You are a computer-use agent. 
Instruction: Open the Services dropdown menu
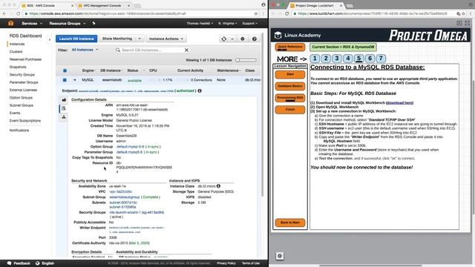pos(31,23)
